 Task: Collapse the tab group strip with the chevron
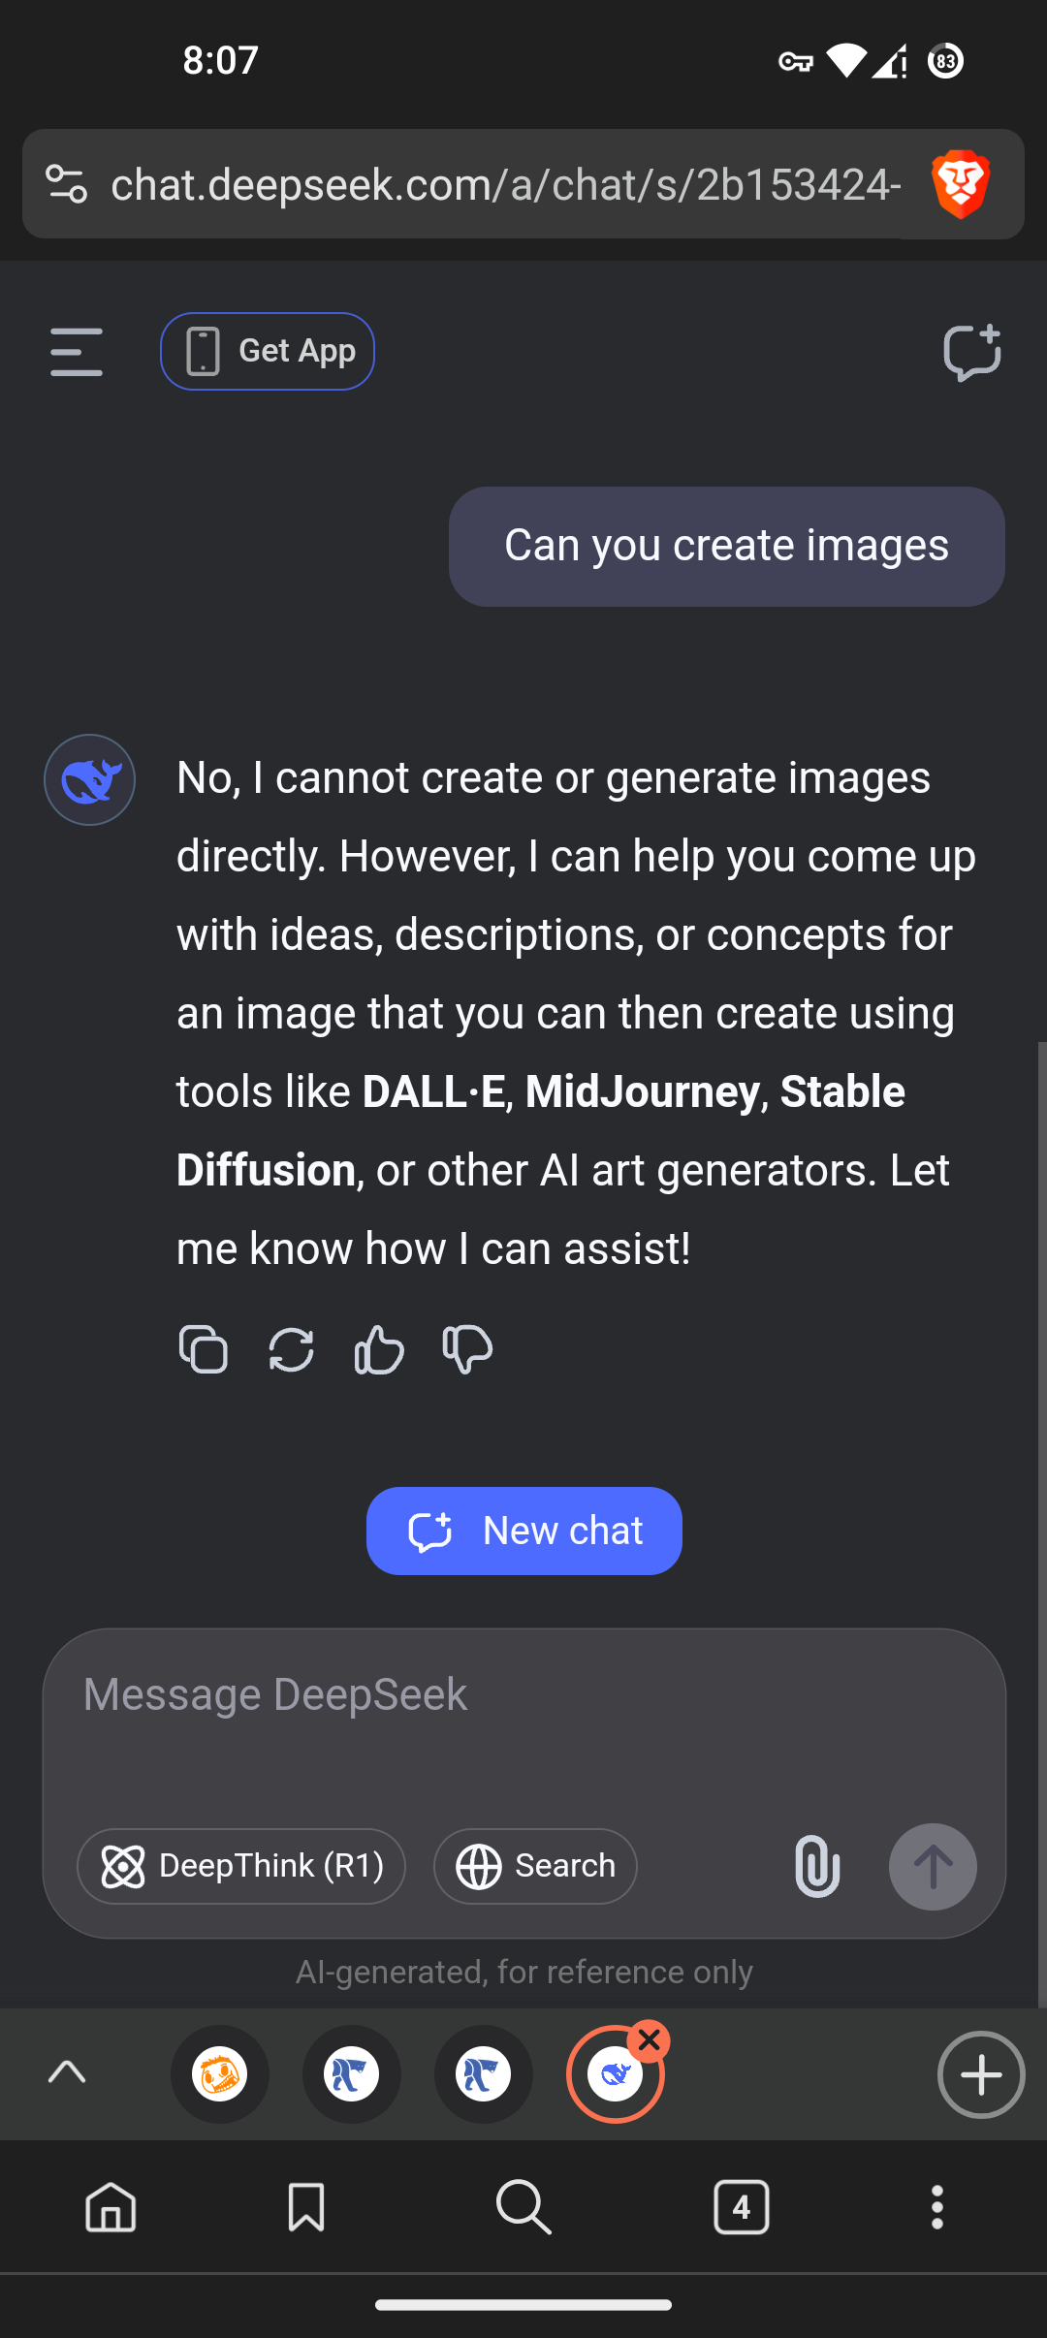tap(68, 2074)
